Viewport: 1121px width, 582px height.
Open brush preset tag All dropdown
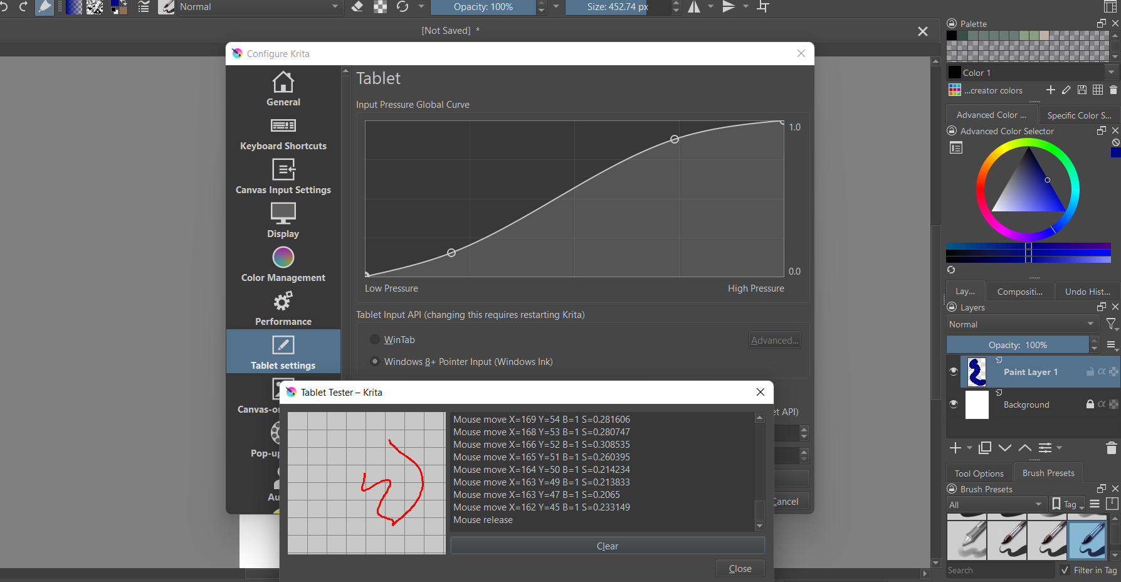[996, 505]
